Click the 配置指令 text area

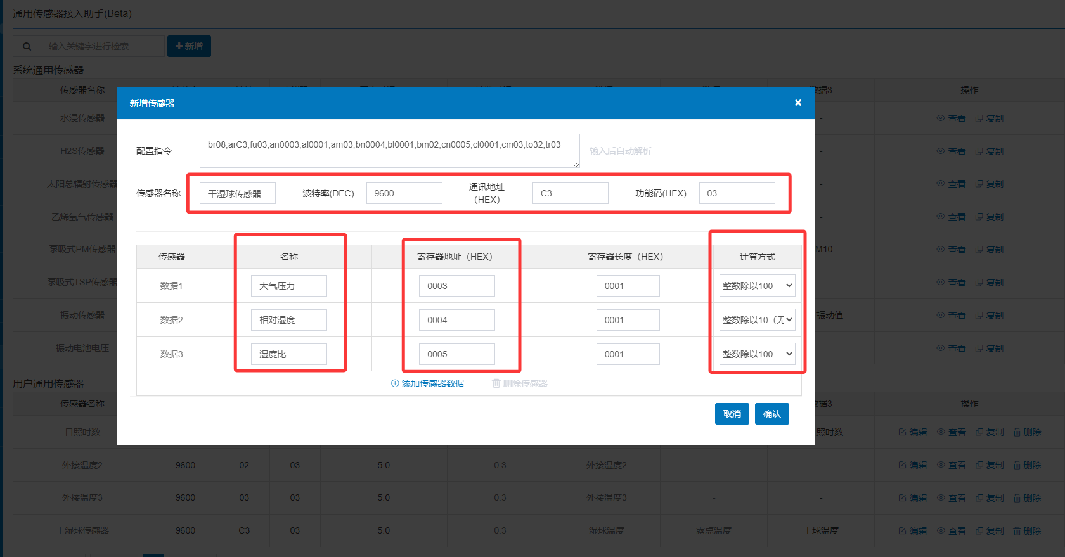pos(389,151)
